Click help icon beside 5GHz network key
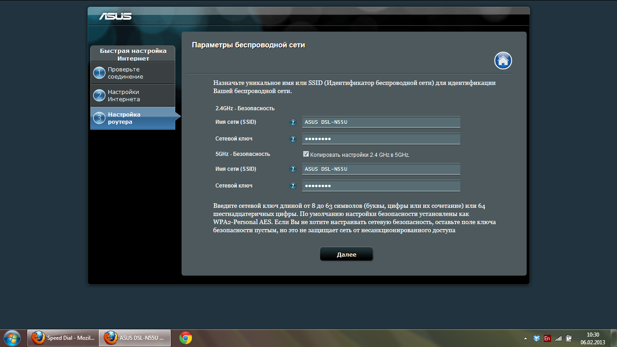 coord(293,186)
